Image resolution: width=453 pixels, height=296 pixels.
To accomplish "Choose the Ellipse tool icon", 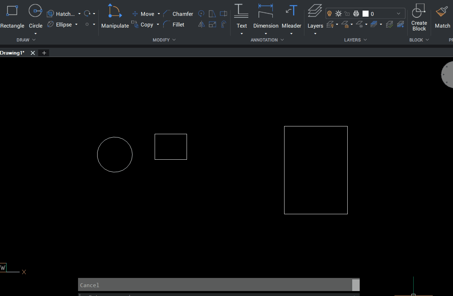I will click(x=50, y=24).
